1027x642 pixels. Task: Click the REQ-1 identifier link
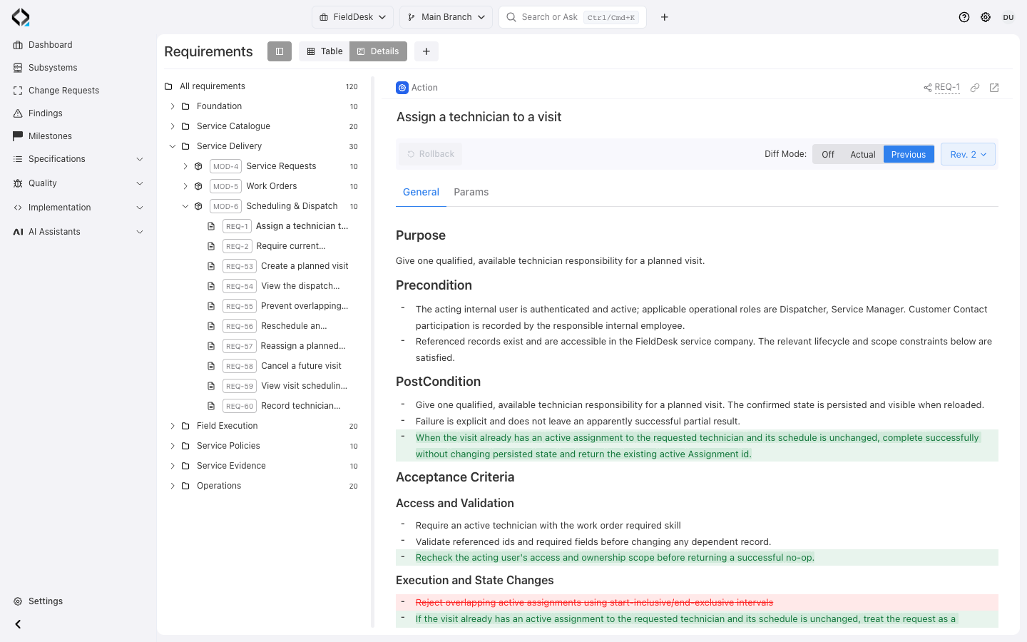(x=947, y=87)
